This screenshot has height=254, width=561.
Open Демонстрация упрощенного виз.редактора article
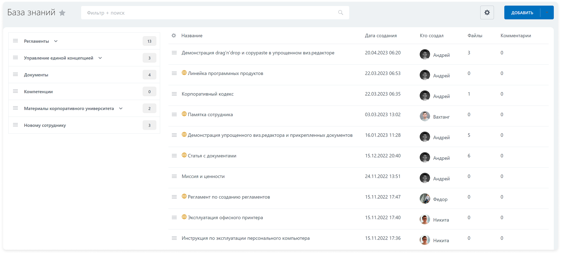tap(270, 135)
